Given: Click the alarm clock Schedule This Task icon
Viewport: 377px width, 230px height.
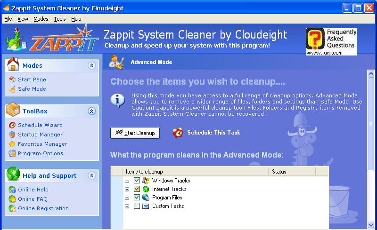Looking at the screenshot, I should pyautogui.click(x=178, y=133).
